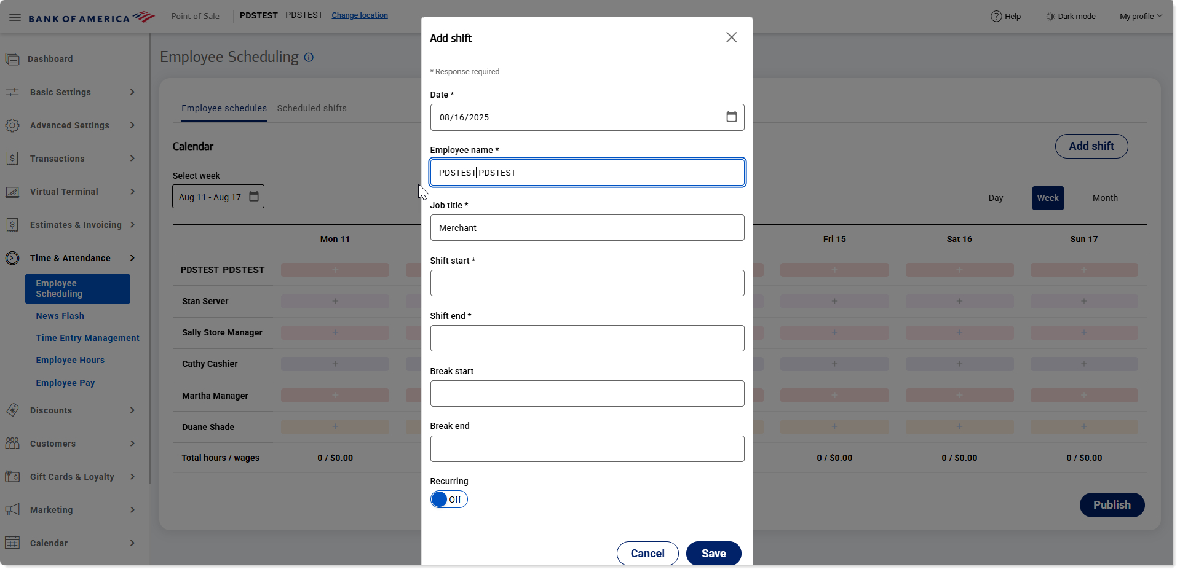Switch to the Scheduled shifts tab
This screenshot has height=572, width=1180.
(312, 108)
